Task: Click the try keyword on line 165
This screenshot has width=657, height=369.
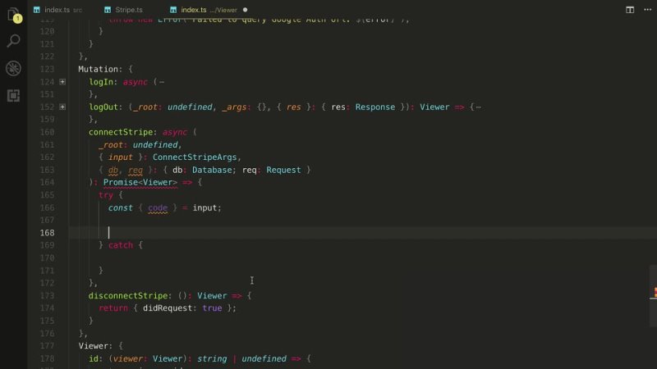Action: [106, 195]
